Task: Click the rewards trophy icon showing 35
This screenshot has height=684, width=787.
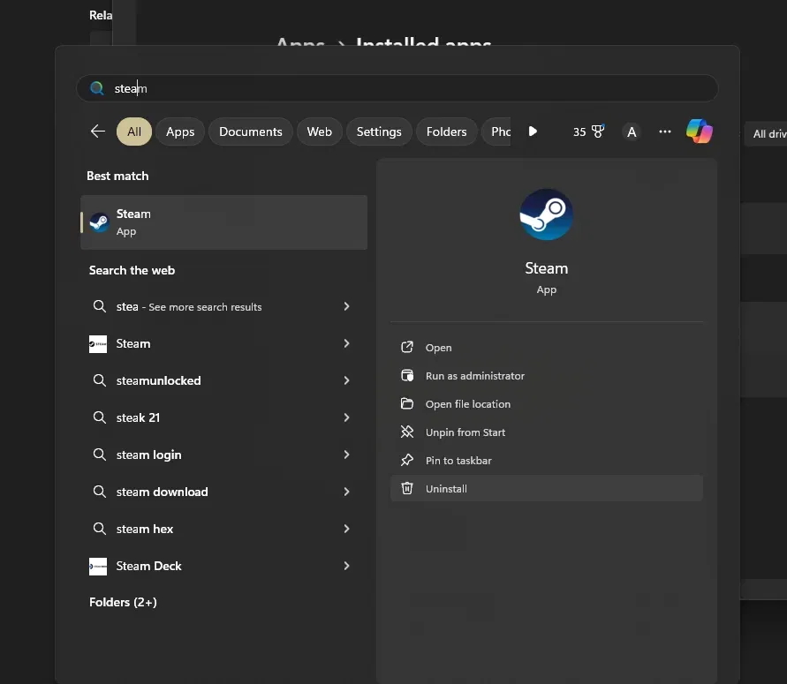Action: click(598, 132)
